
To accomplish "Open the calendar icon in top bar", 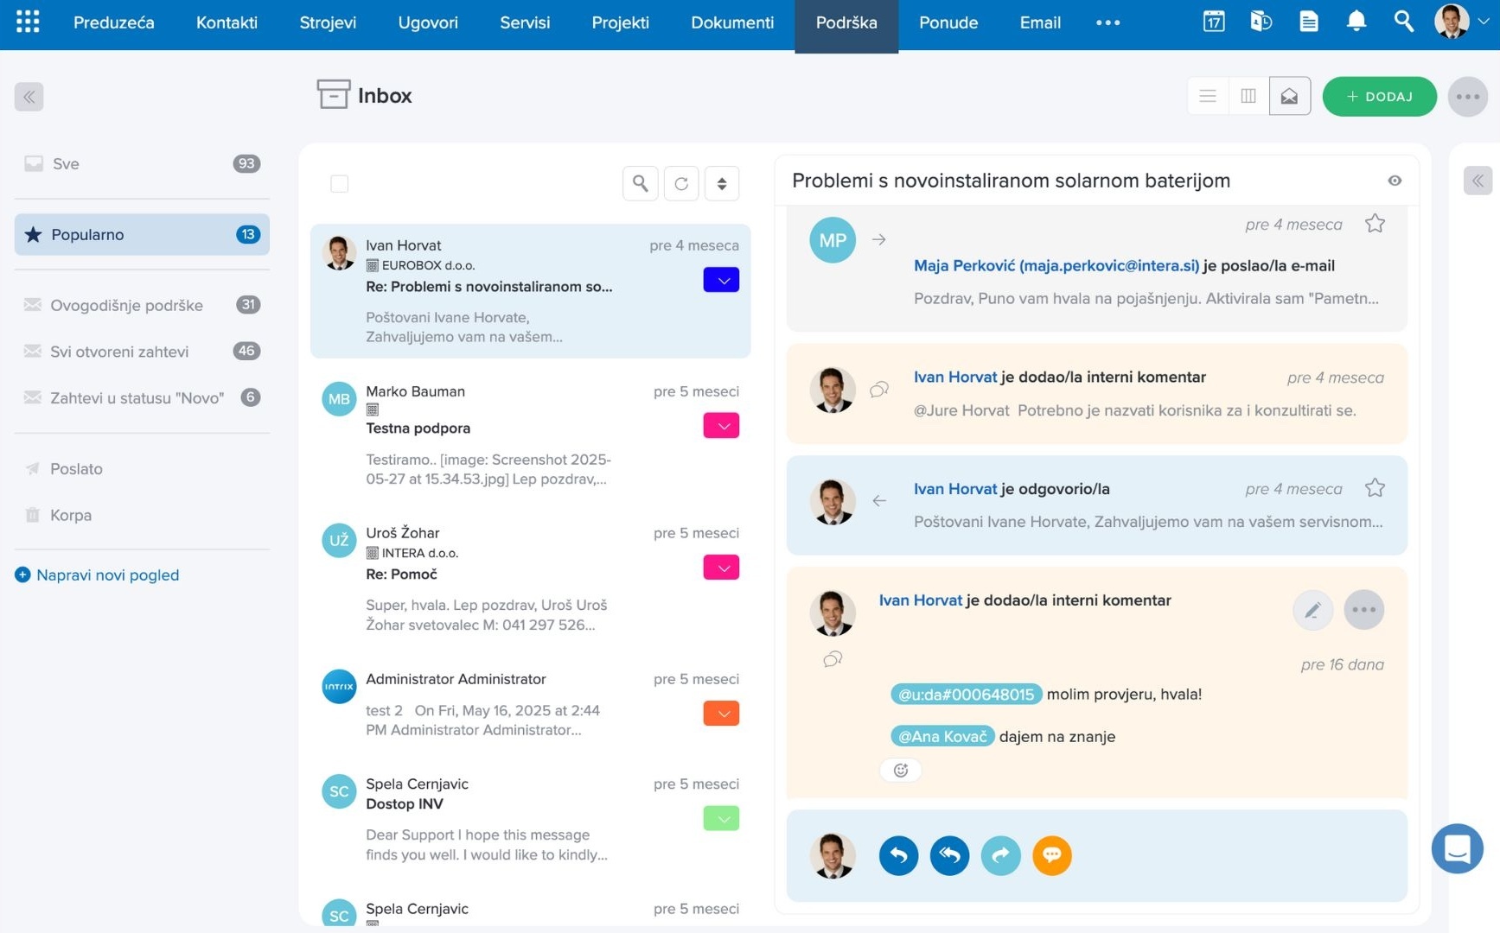I will (1213, 22).
